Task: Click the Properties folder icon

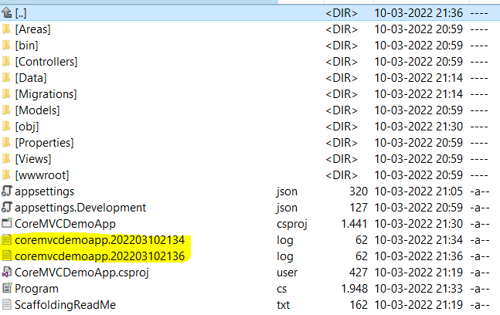Action: coord(6,143)
